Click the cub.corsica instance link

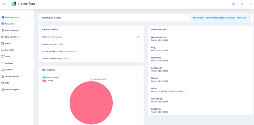[70, 51]
